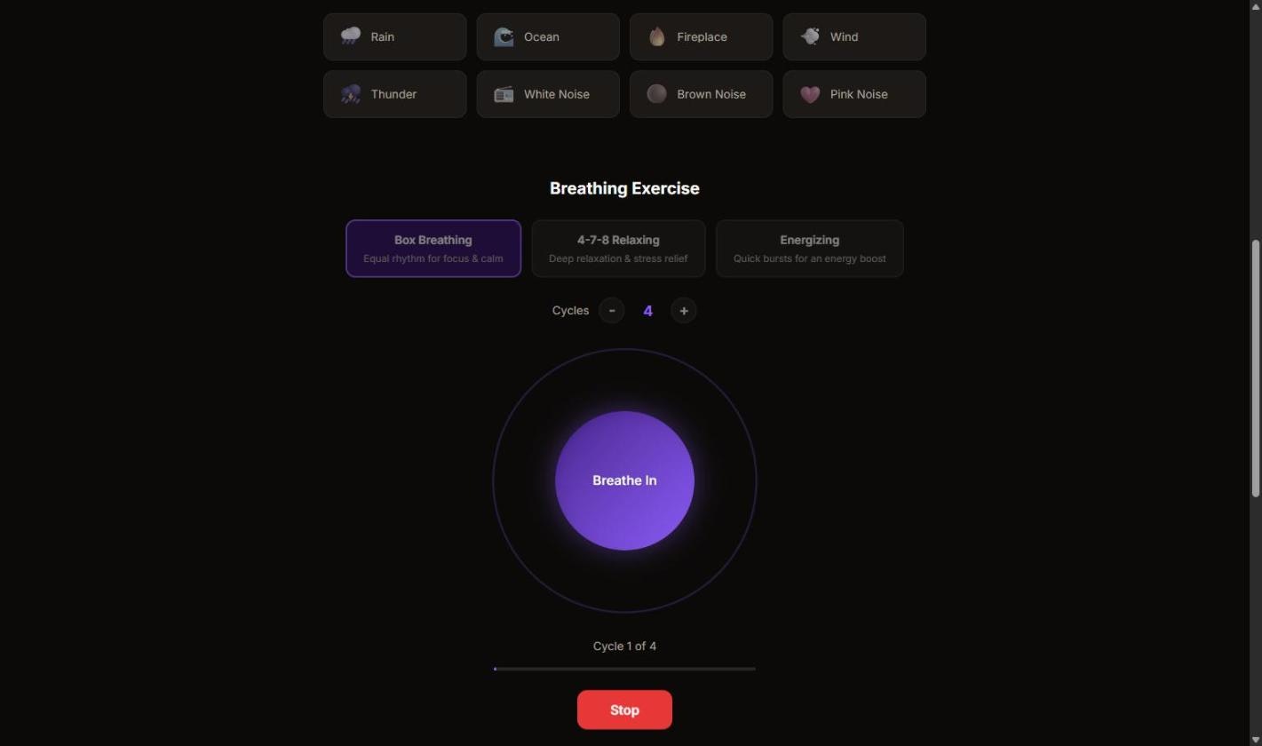1262x746 pixels.
Task: Click the Rain cloud icon
Action: click(351, 36)
